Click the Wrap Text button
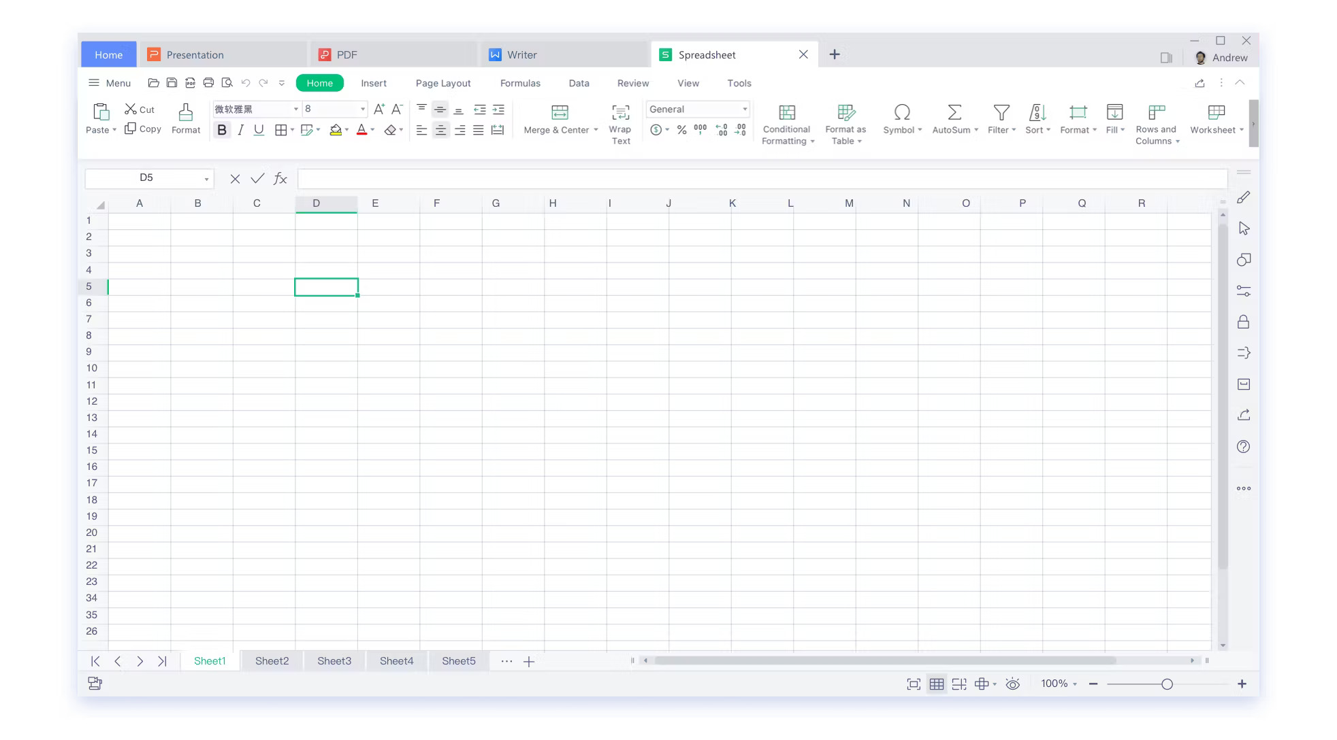The width and height of the screenshot is (1337, 740). click(620, 124)
